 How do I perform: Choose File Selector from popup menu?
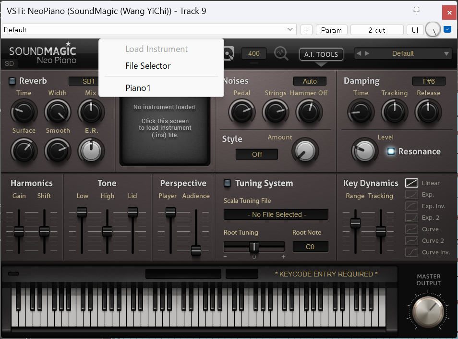(x=161, y=66)
